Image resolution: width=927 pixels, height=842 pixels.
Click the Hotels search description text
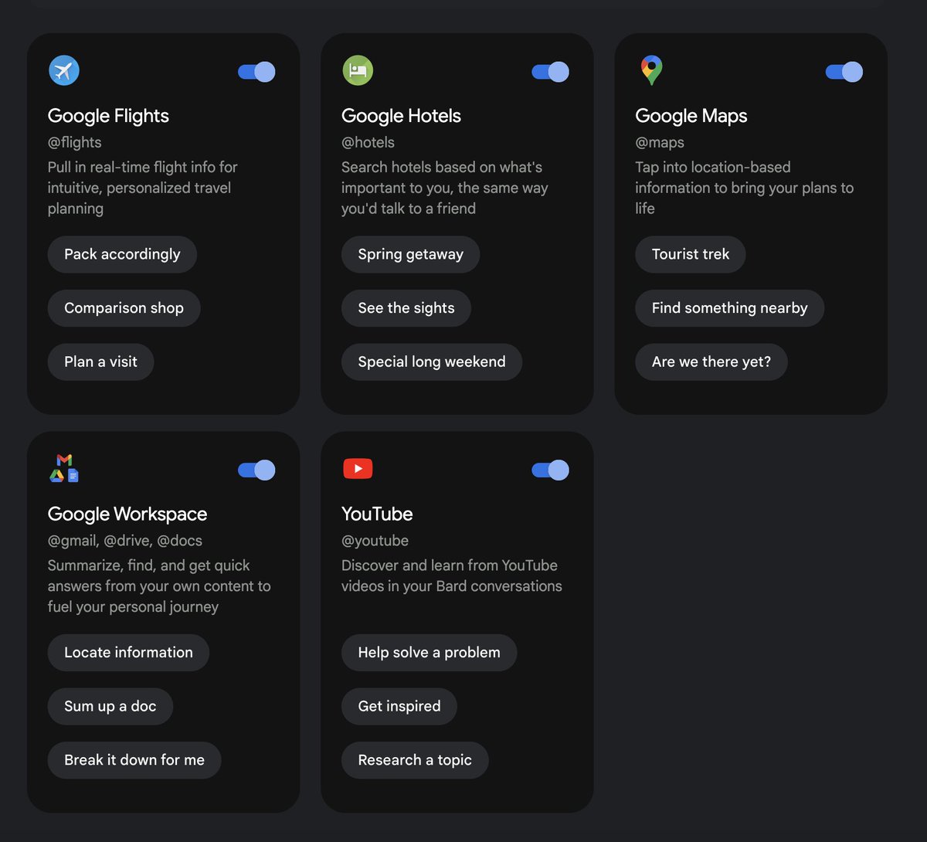(x=445, y=188)
